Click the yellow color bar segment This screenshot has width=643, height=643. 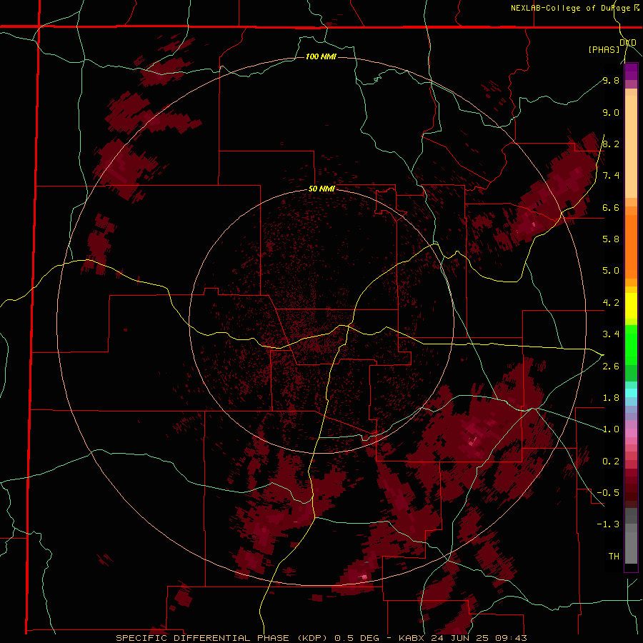pos(631,306)
